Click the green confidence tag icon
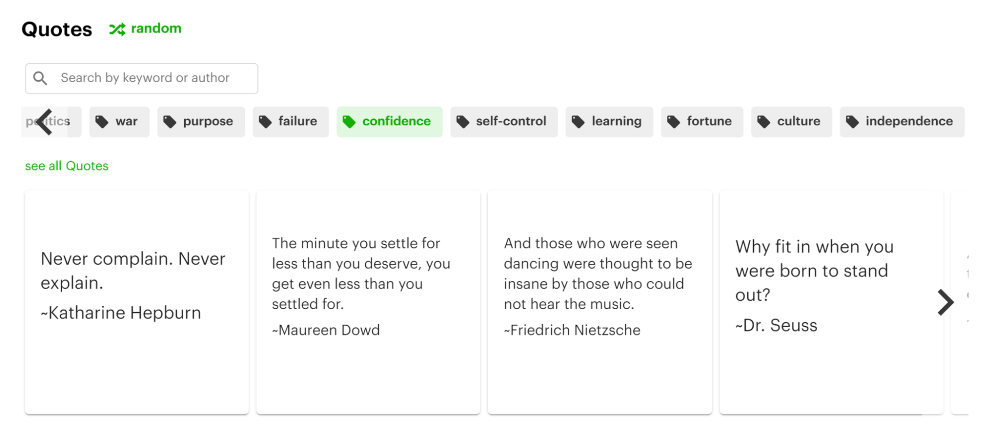Image resolution: width=995 pixels, height=446 pixels. pos(349,122)
